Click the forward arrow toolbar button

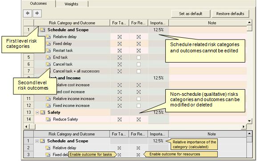pos(37,13)
